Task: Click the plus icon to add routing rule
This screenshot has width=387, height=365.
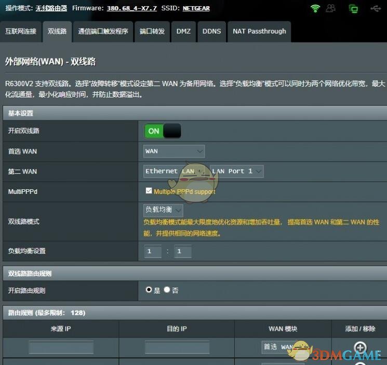Action: pos(359,347)
